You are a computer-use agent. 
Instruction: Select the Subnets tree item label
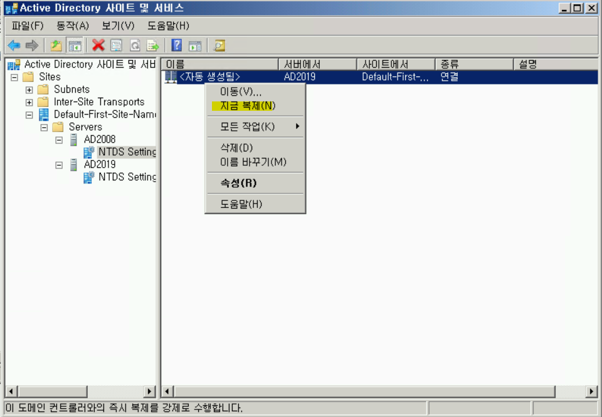(71, 90)
